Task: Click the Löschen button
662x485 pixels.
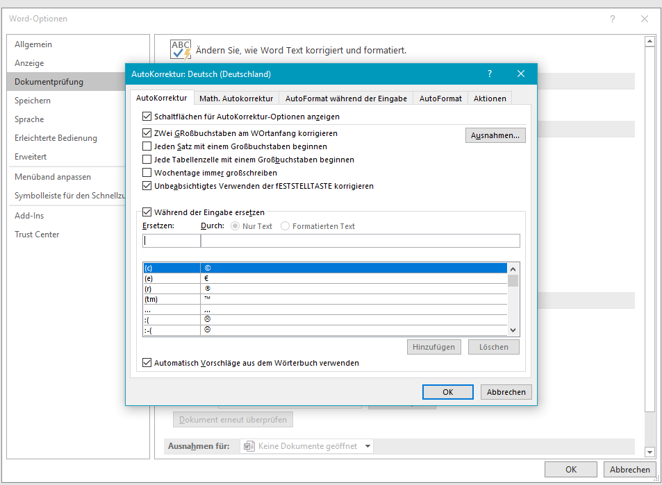Action: [493, 347]
